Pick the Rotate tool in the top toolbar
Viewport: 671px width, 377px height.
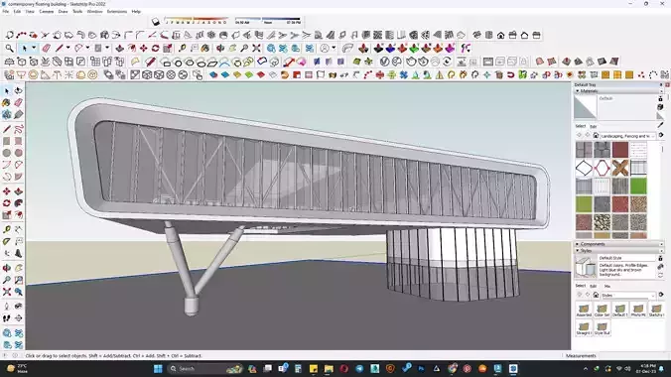(x=155, y=48)
